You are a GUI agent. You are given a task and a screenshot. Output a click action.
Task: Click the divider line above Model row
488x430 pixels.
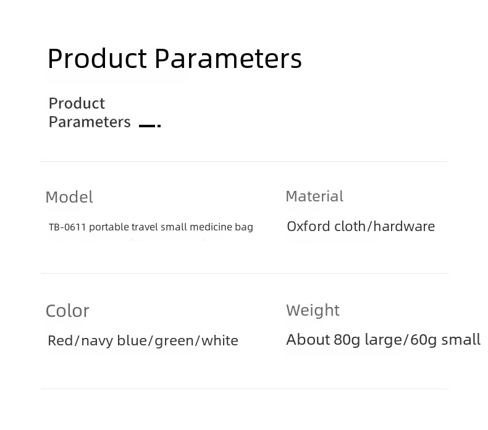pyautogui.click(x=244, y=161)
